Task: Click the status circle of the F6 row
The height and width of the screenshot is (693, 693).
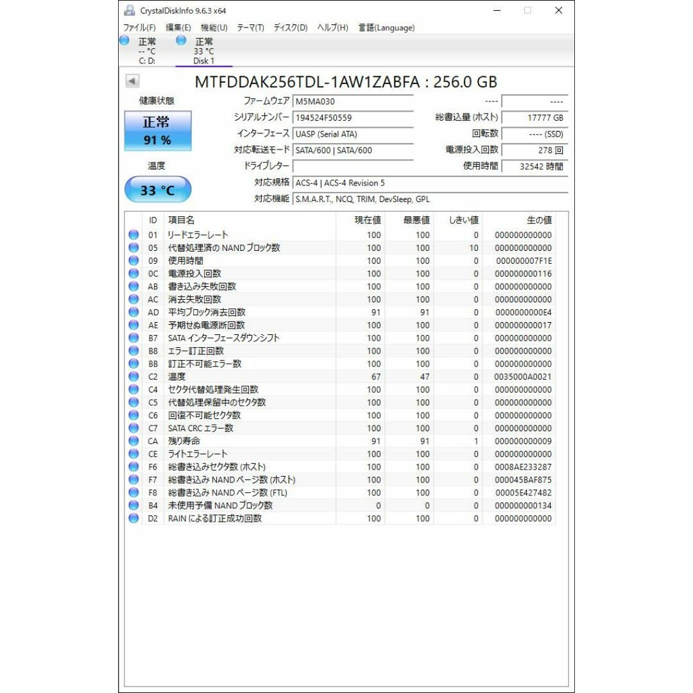Action: [x=133, y=466]
